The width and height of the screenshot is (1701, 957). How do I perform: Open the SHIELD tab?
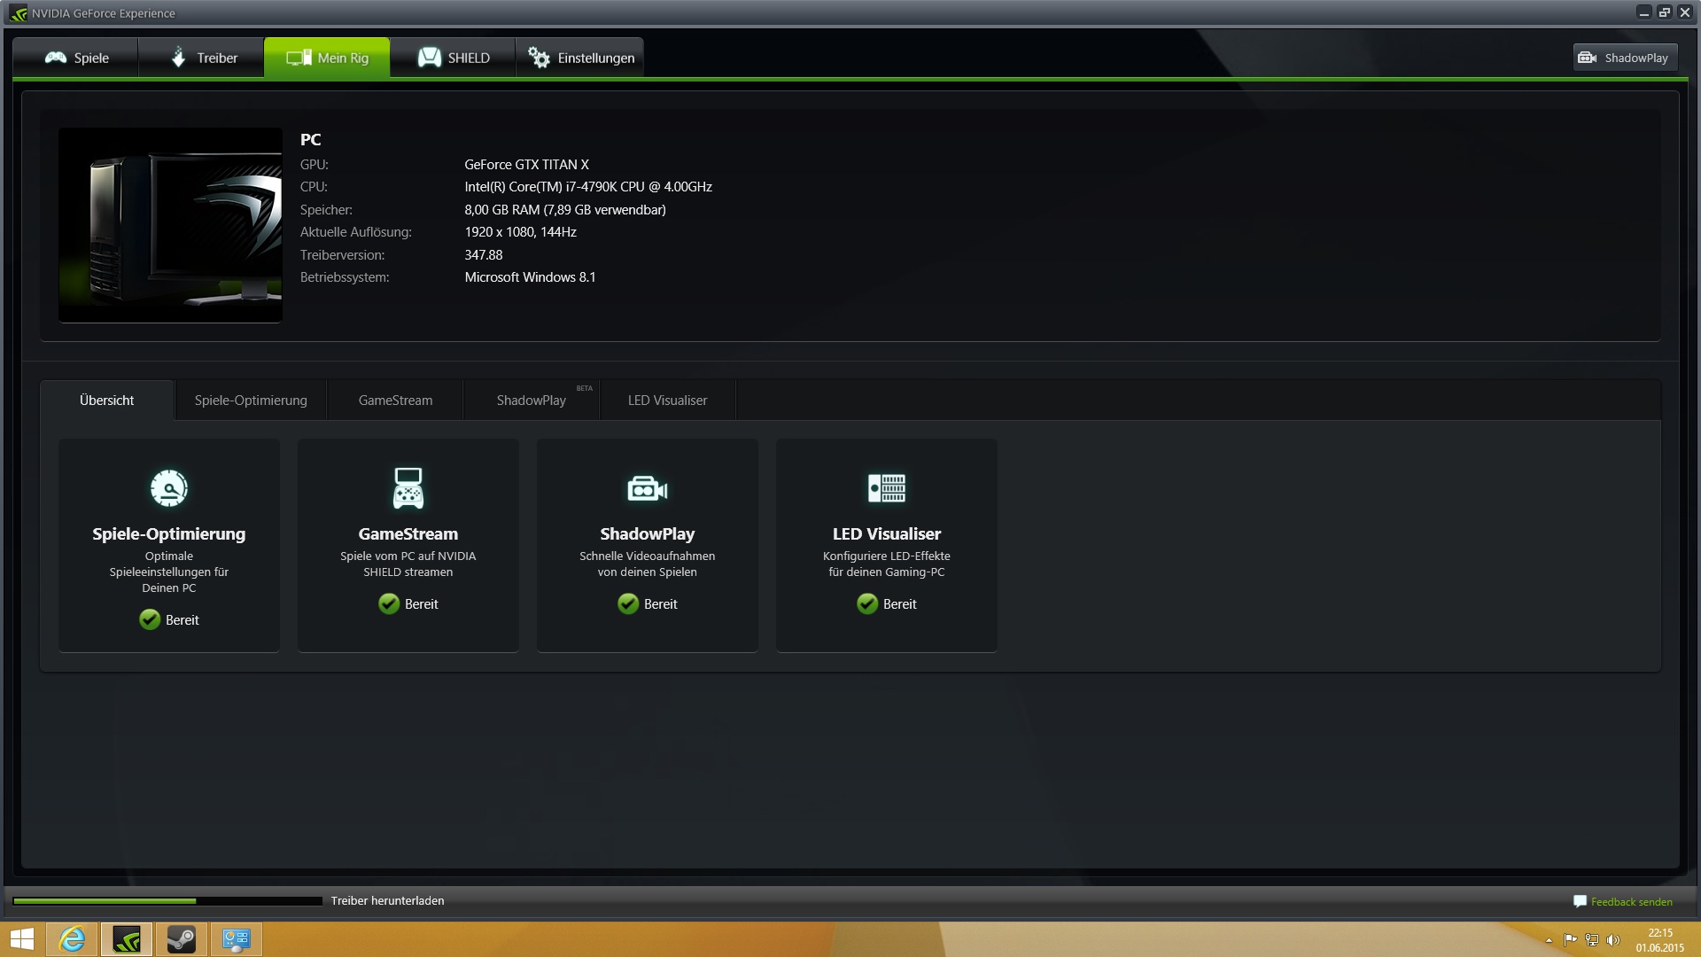tap(453, 58)
